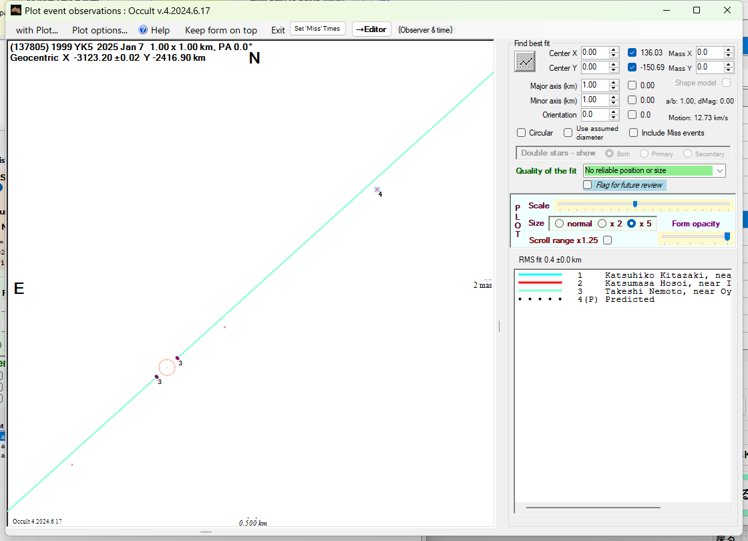748x541 pixels.
Task: Click the Find best fit graph icon
Action: coord(525,61)
